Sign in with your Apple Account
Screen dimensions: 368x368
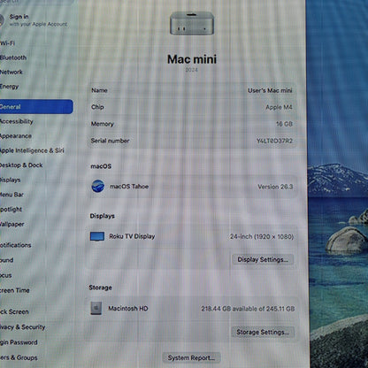(x=34, y=20)
